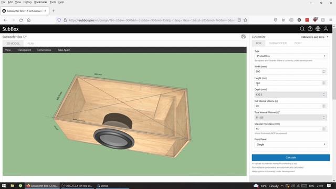336x189 pixels.
Task: Open a new browser tab with plus
Action: (54, 10)
